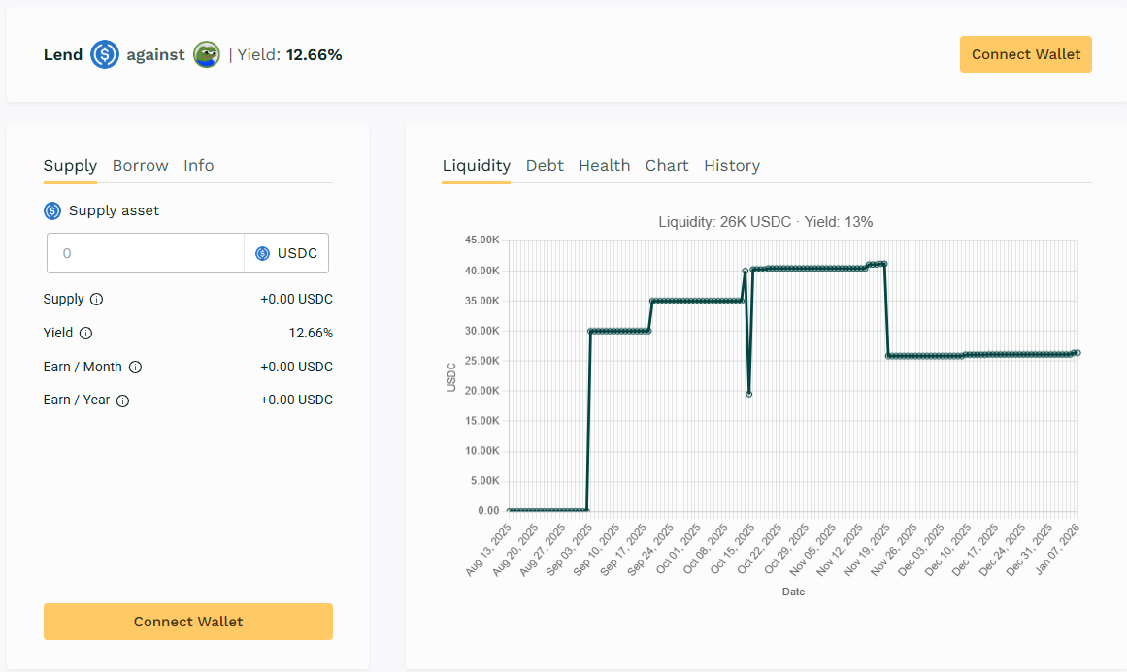
Task: Click the Pepe frog collateral icon
Action: [x=206, y=54]
